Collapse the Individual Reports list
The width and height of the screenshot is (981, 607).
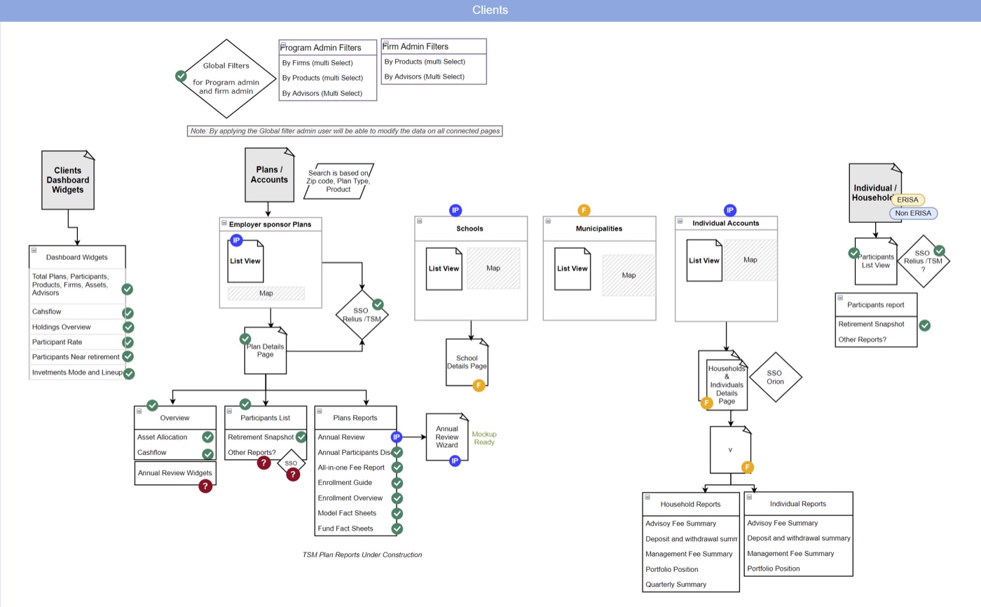coord(748,496)
